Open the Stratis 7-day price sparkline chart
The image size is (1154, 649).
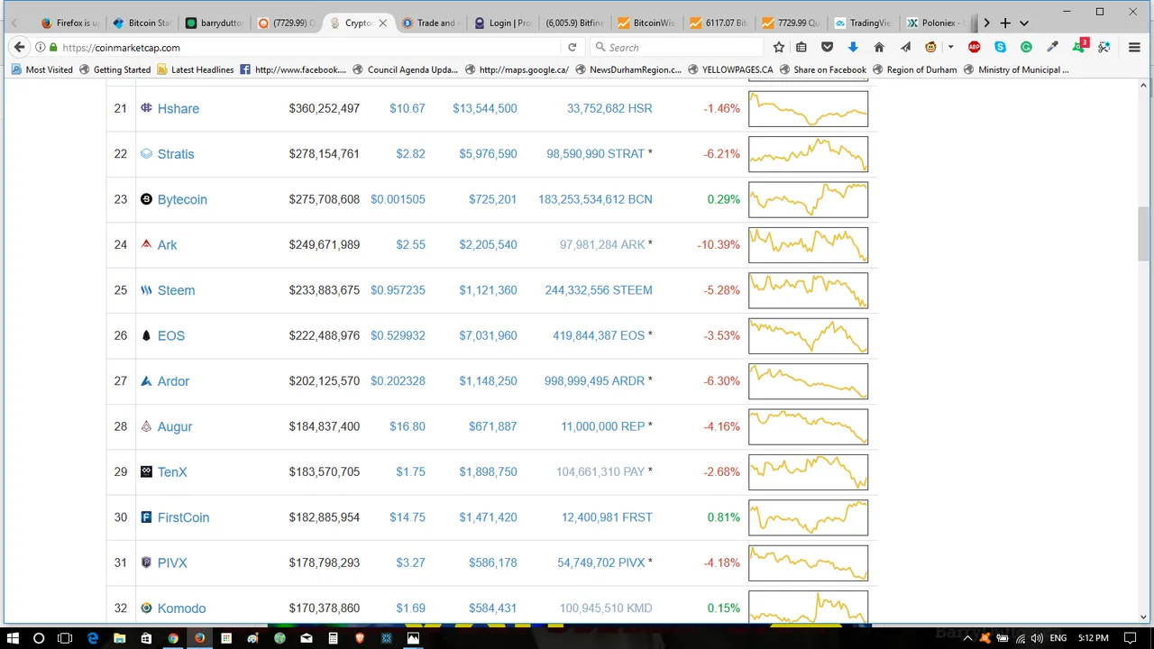click(808, 154)
